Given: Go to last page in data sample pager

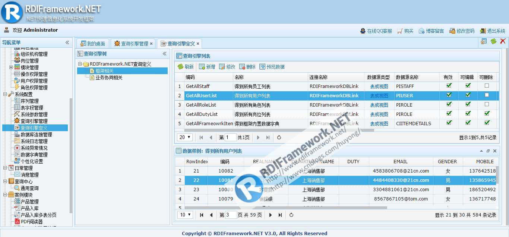Looking at the screenshot, I should click(x=280, y=215).
